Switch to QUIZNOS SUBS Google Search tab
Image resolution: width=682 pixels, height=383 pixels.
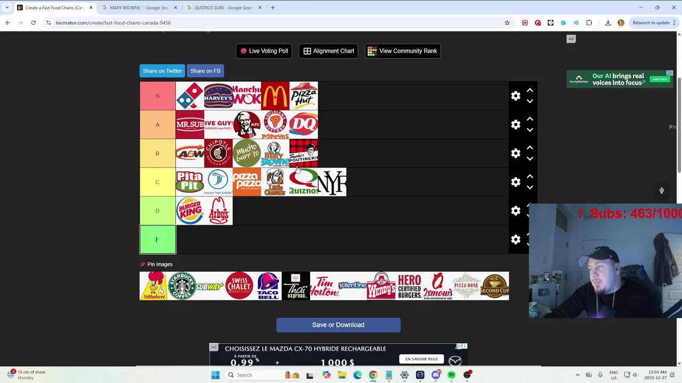coord(223,7)
